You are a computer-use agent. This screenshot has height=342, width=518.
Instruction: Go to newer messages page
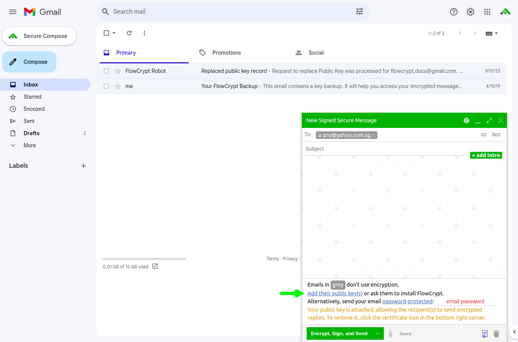460,33
